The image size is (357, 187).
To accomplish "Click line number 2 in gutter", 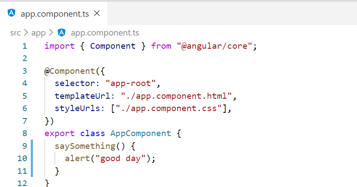I will (x=25, y=59).
